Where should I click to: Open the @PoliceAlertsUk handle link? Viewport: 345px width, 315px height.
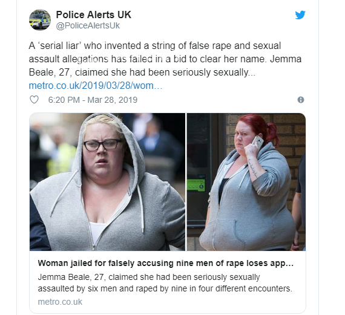[88, 25]
